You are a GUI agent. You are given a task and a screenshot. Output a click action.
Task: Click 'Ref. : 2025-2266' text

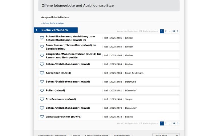(113, 55)
